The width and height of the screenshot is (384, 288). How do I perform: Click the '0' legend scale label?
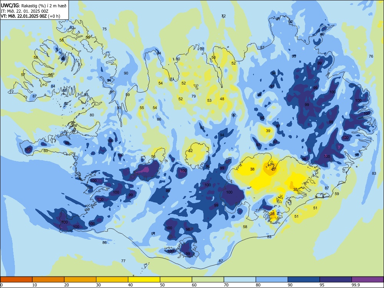coord(2,285)
